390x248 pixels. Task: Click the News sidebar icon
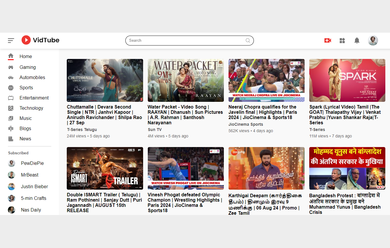(x=11, y=139)
